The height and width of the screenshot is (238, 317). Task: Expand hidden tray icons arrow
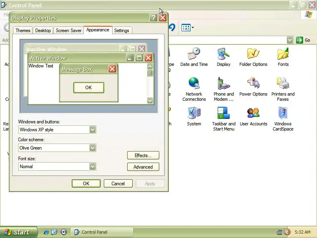287,232
